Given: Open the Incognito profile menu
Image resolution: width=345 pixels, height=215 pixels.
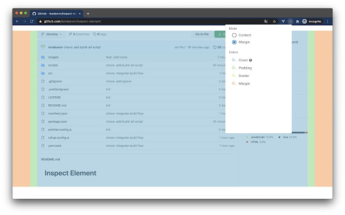Looking at the screenshot, I should (313, 21).
